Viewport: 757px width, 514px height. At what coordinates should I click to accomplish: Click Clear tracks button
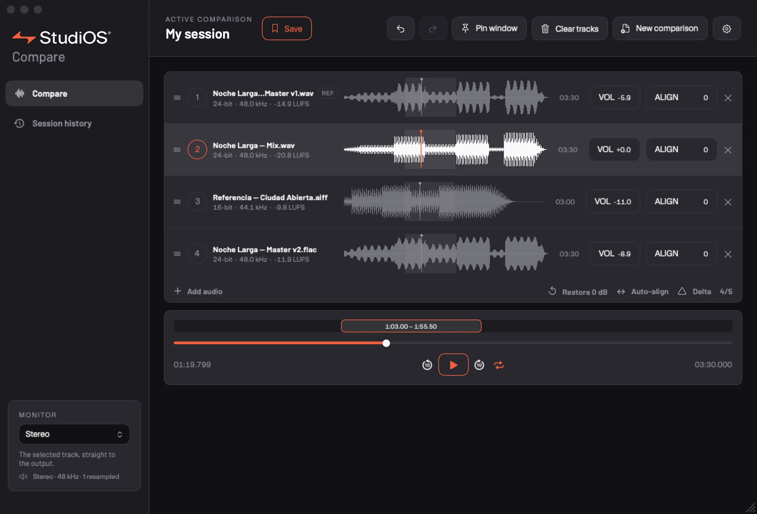point(569,29)
